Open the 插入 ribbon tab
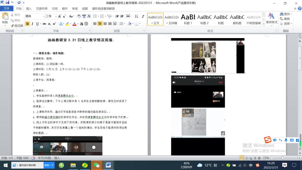 click(29, 9)
